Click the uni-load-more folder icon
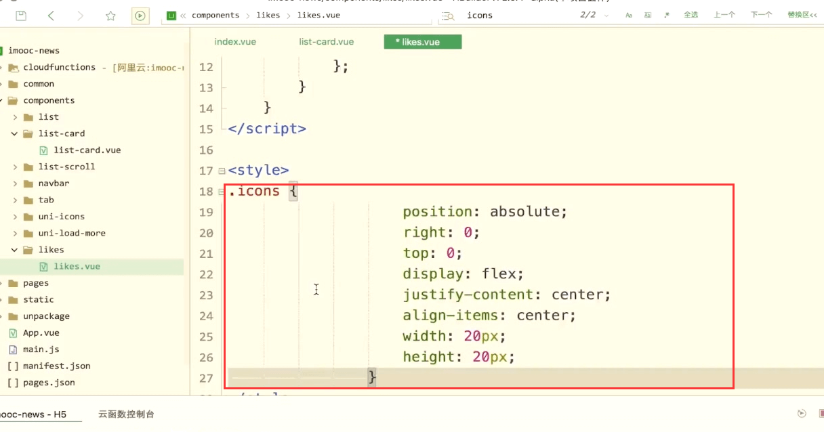 28,234
